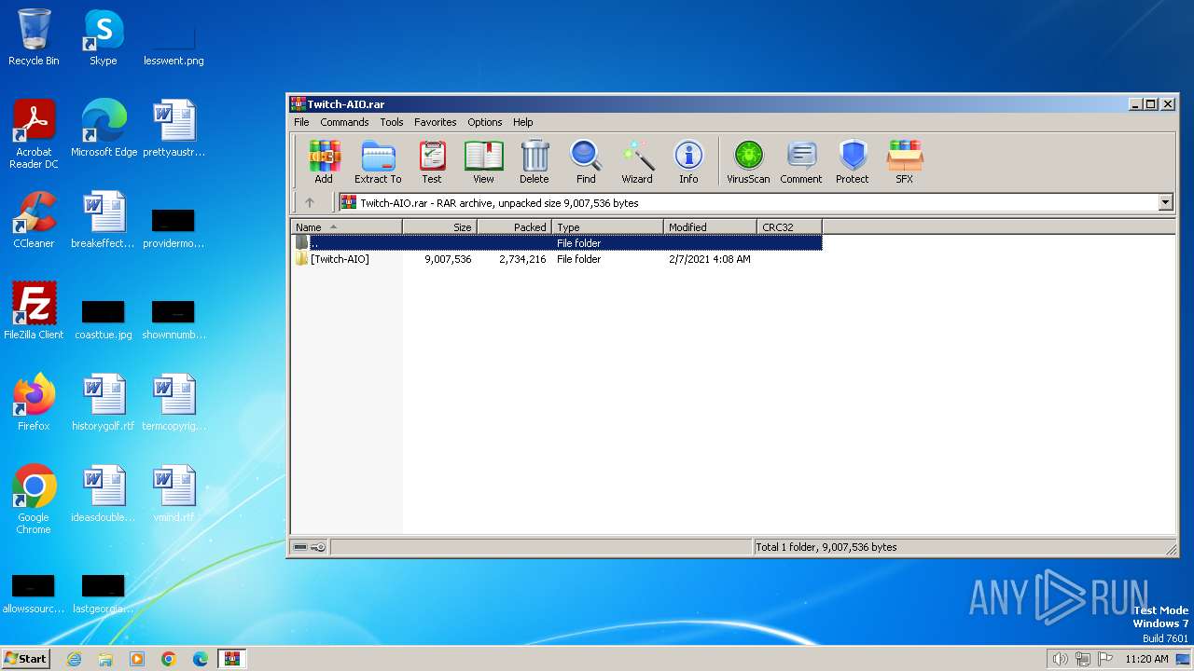Select the historygolf.rtf desktop file
Image resolution: width=1194 pixels, height=671 pixels.
tap(104, 403)
